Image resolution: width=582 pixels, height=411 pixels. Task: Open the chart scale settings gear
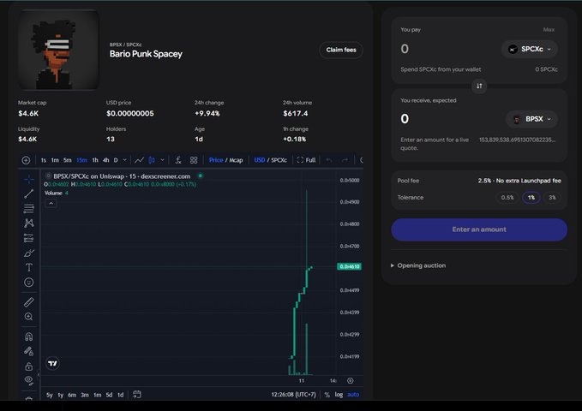pos(350,381)
